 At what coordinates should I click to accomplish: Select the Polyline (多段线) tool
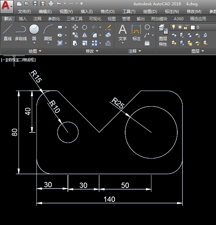coord(21,32)
